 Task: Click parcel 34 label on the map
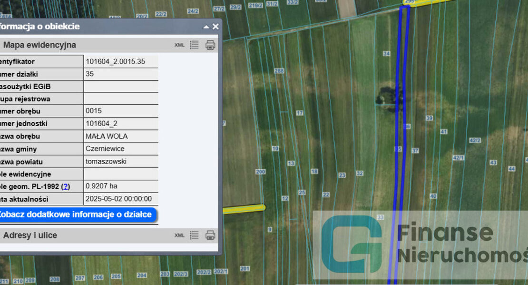point(386,54)
